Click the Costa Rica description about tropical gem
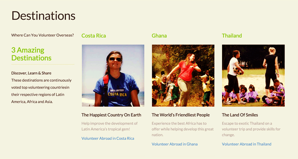Image resolution: width=298 pixels, height=159 pixels. tap(110, 126)
